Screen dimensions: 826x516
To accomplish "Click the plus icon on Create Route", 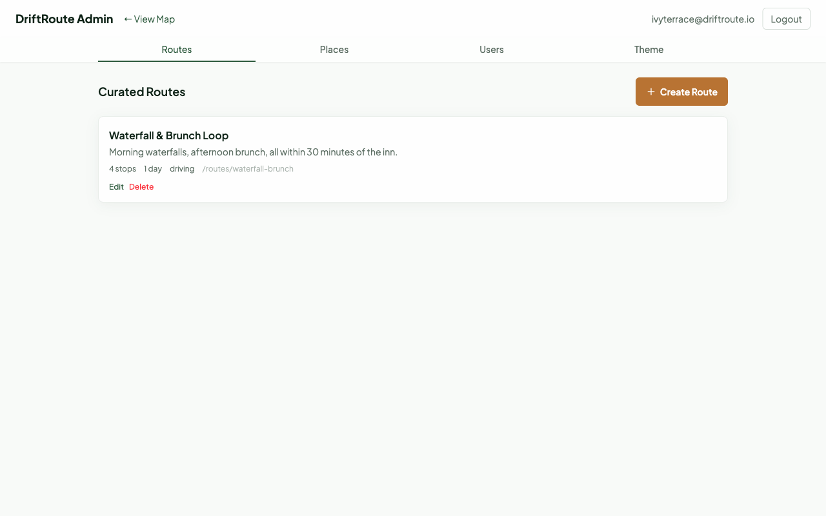I will [651, 92].
